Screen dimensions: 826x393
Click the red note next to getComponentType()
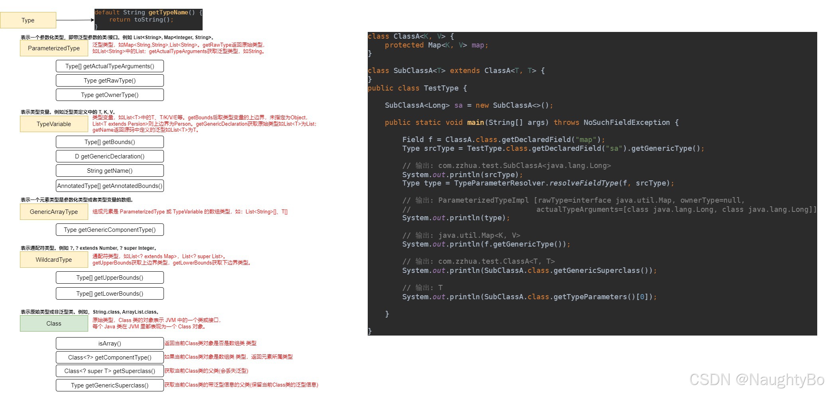[229, 357]
